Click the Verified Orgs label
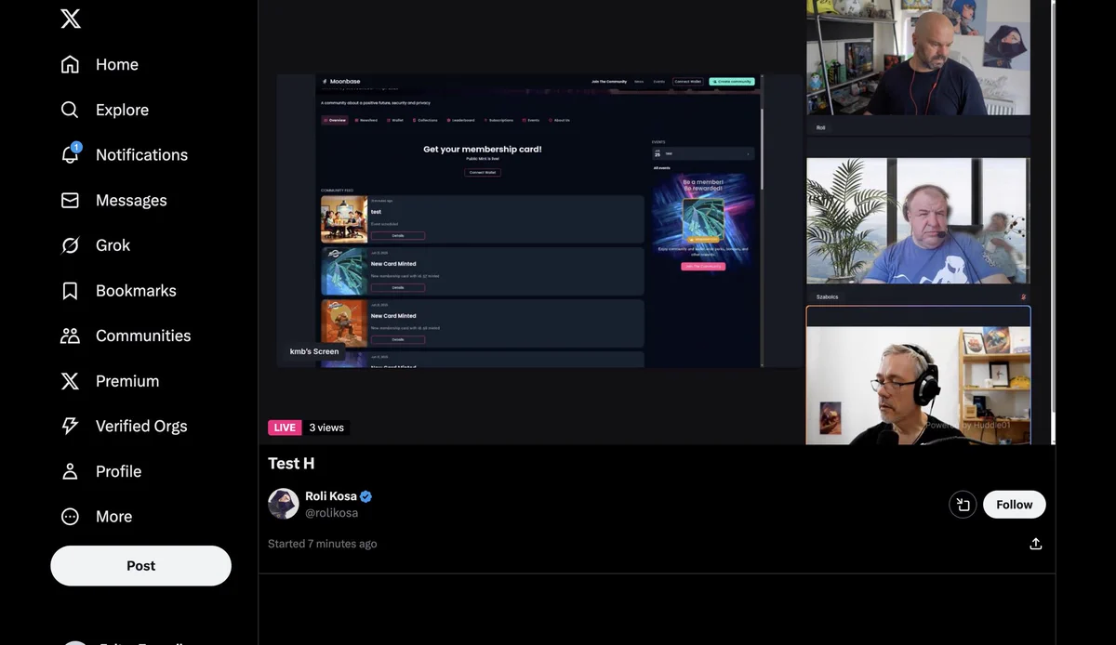Viewport: 1116px width, 645px height. click(x=141, y=426)
